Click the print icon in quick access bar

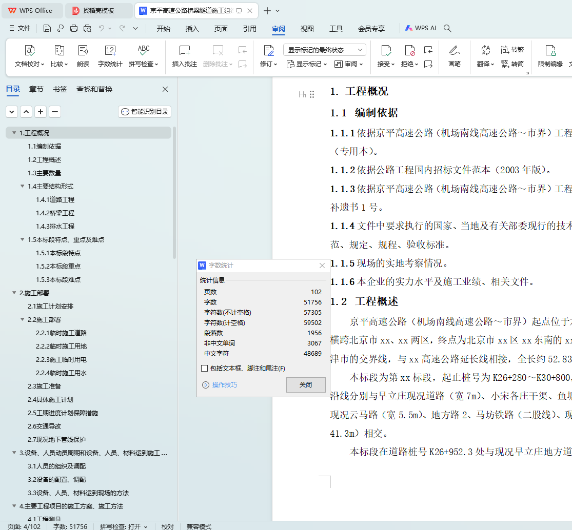click(x=74, y=28)
